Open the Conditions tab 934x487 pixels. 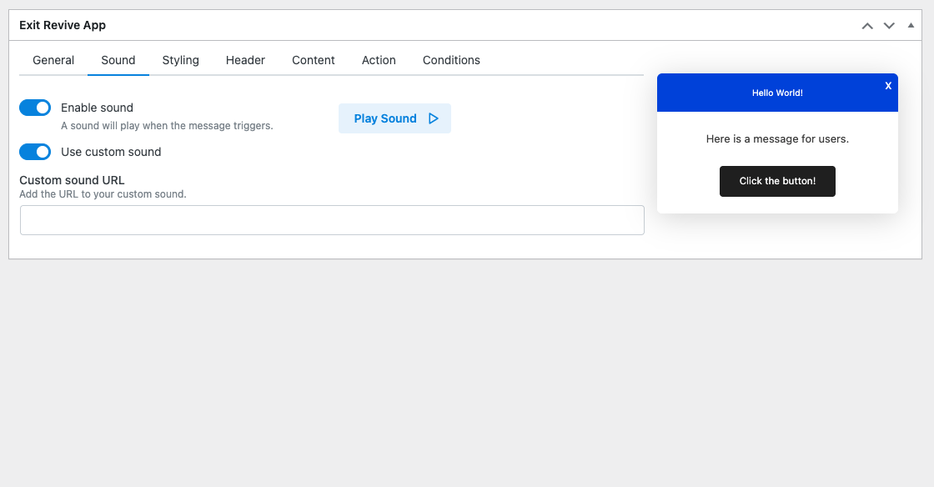click(451, 60)
